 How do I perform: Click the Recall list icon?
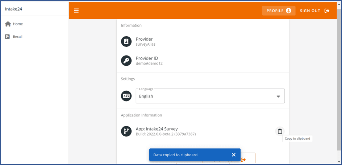(7, 37)
